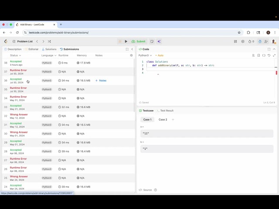
Task: Click the submissions list scrollbar
Action: click(134, 85)
